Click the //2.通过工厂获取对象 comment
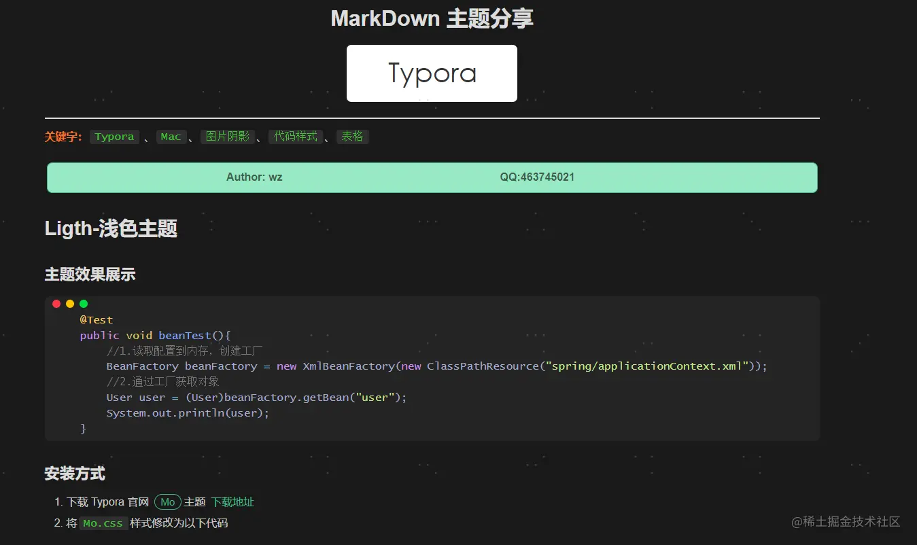 coord(163,382)
